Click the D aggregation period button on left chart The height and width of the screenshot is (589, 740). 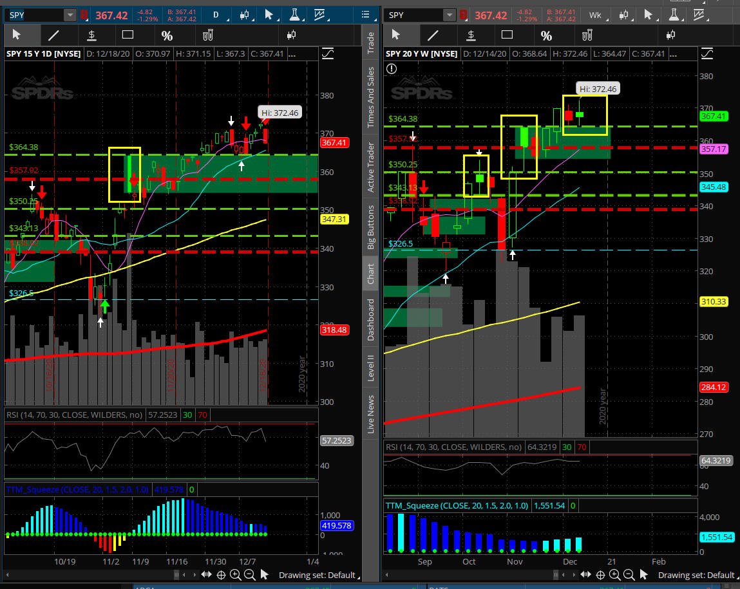tap(216, 15)
